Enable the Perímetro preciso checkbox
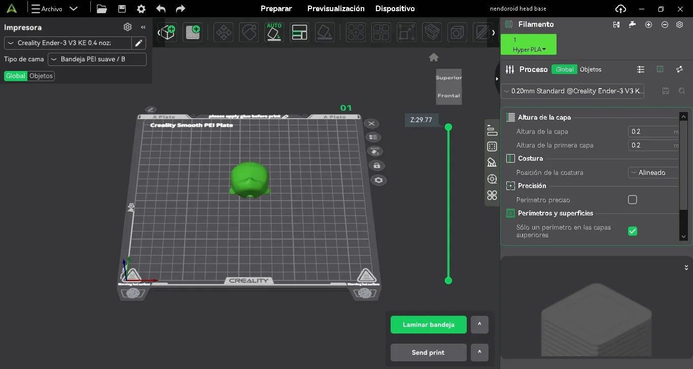 [632, 200]
